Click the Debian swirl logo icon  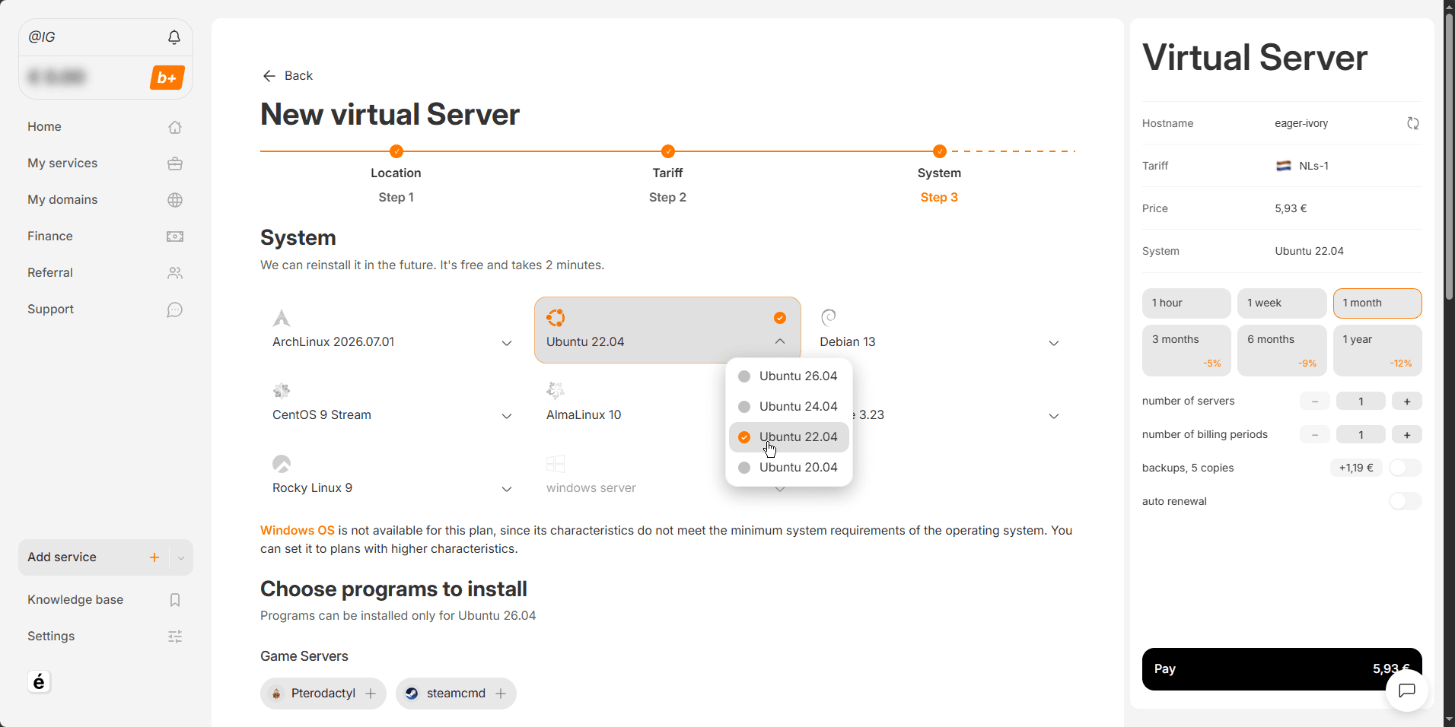829,317
